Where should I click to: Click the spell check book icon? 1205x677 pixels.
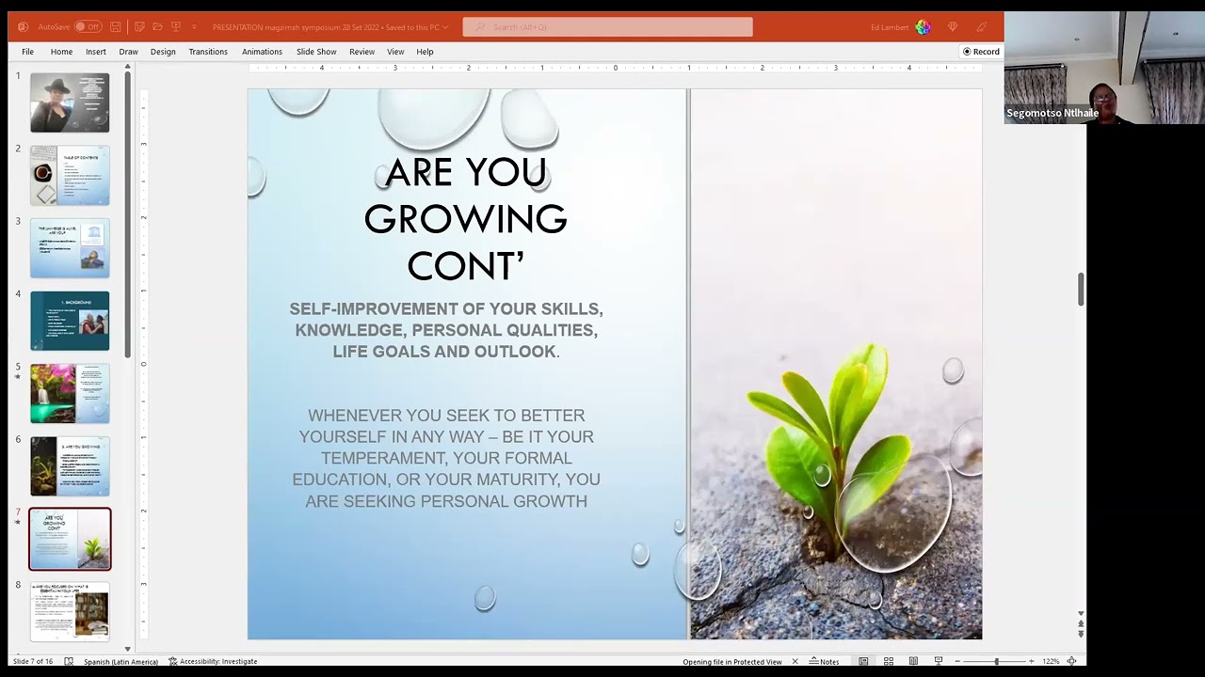69,662
